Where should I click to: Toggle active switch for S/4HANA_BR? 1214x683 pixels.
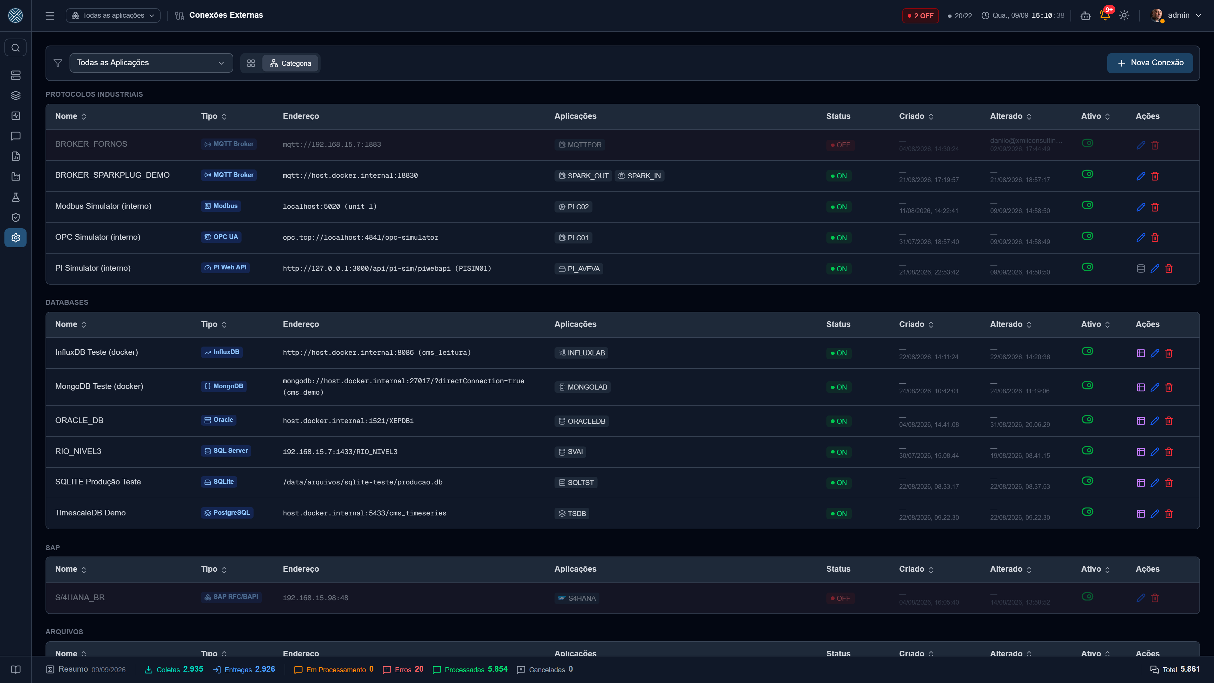point(1087,596)
